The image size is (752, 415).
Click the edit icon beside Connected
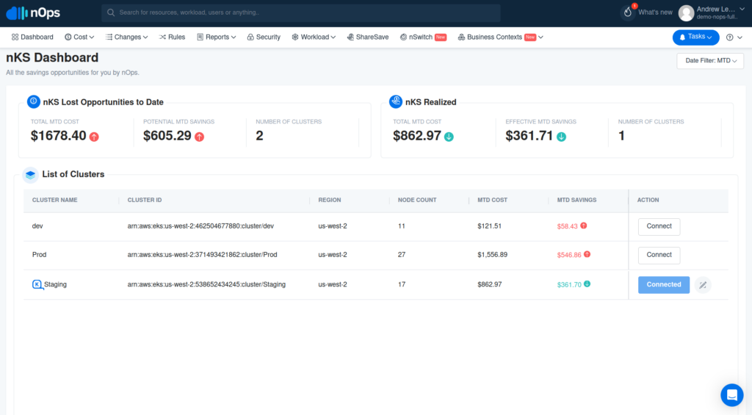pos(703,285)
